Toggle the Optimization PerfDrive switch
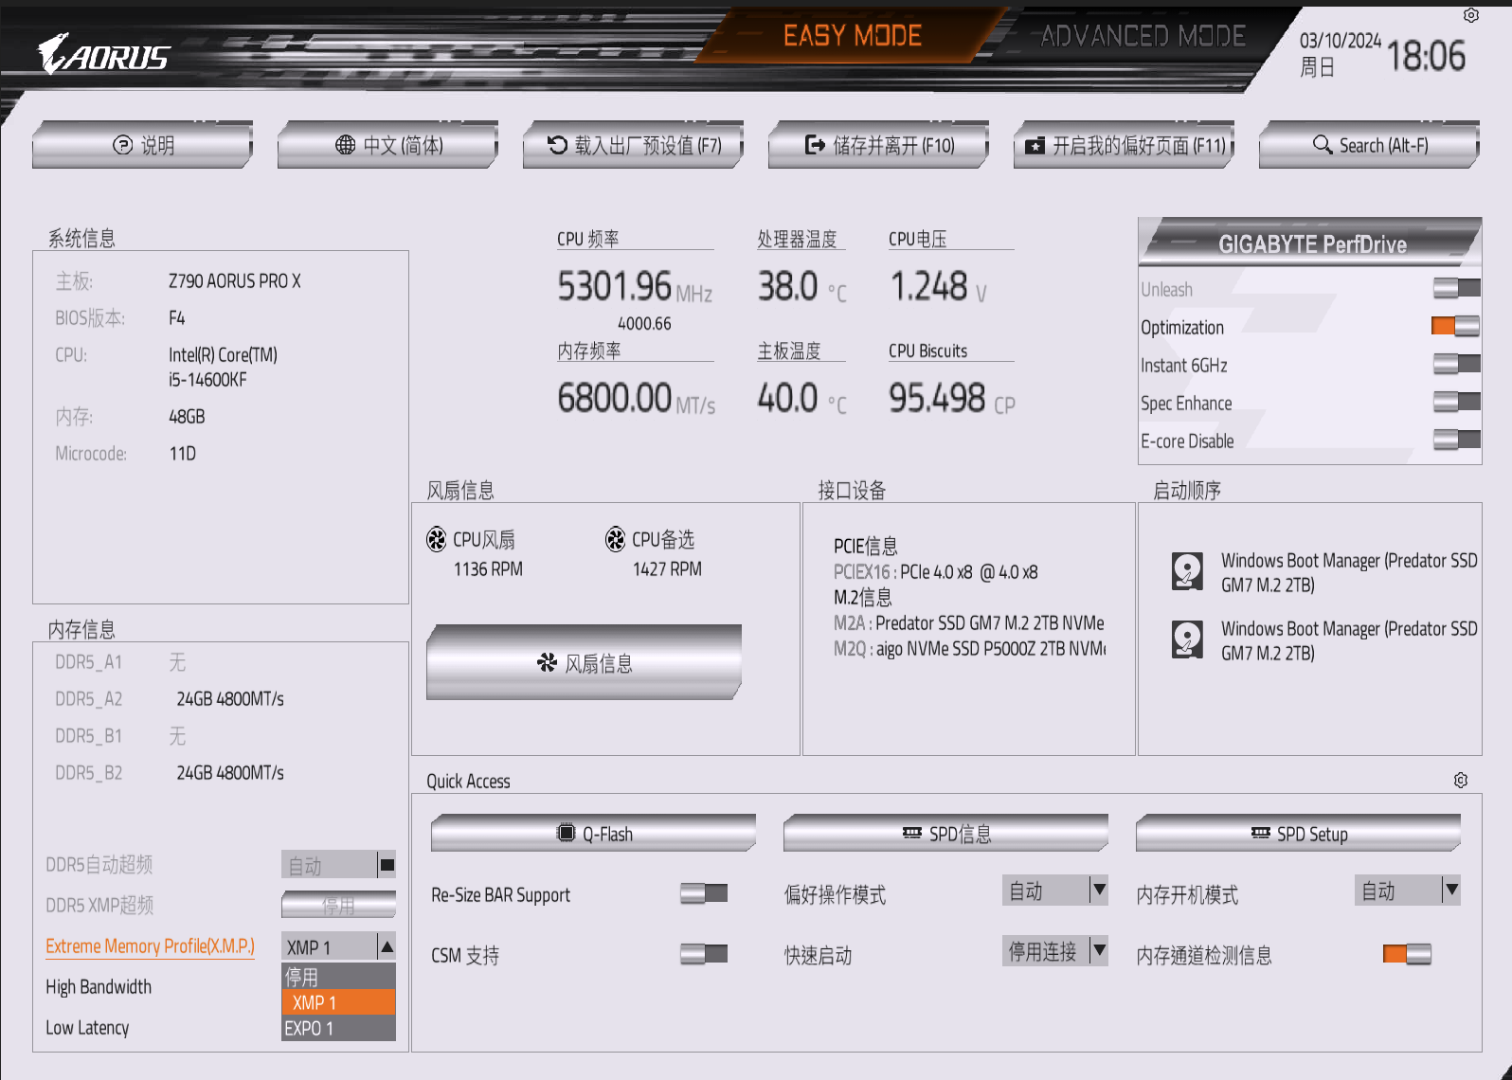 (x=1456, y=326)
